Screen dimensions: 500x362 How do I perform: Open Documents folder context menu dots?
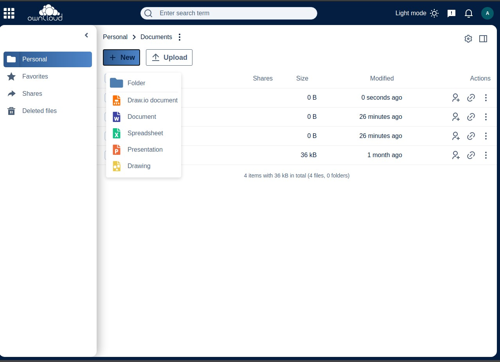180,37
